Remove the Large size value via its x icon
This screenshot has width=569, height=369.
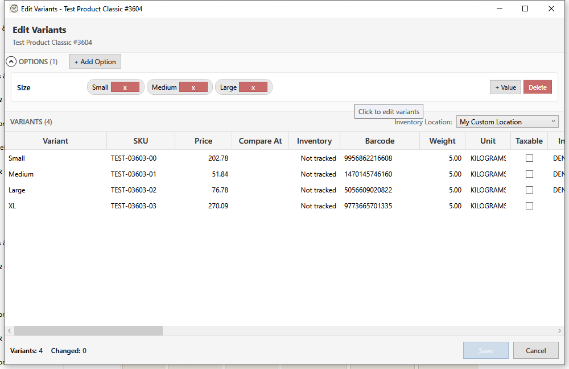pos(254,87)
